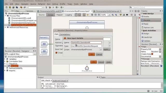Open the Partner Link dropdown in Property Editor
The image size is (166, 93).
109,43
